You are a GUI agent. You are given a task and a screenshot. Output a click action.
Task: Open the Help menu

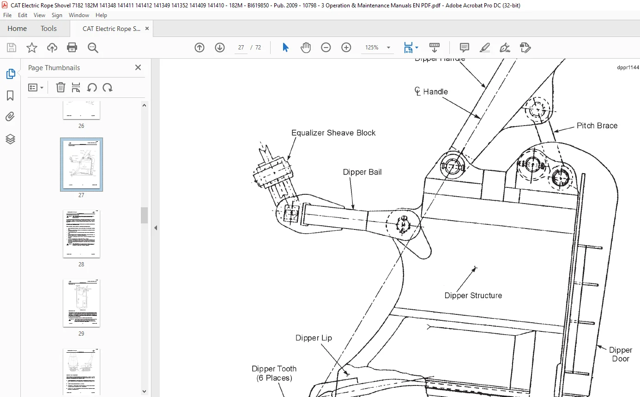click(101, 15)
